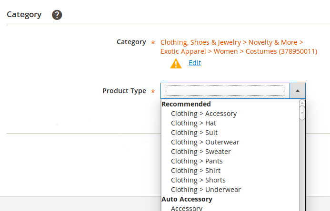Click the Recommended group header
Image resolution: width=330 pixels, height=211 pixels.
click(x=186, y=104)
